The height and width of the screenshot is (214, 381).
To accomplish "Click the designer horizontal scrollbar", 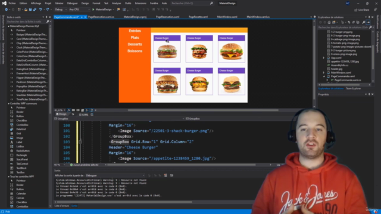I will click(203, 110).
